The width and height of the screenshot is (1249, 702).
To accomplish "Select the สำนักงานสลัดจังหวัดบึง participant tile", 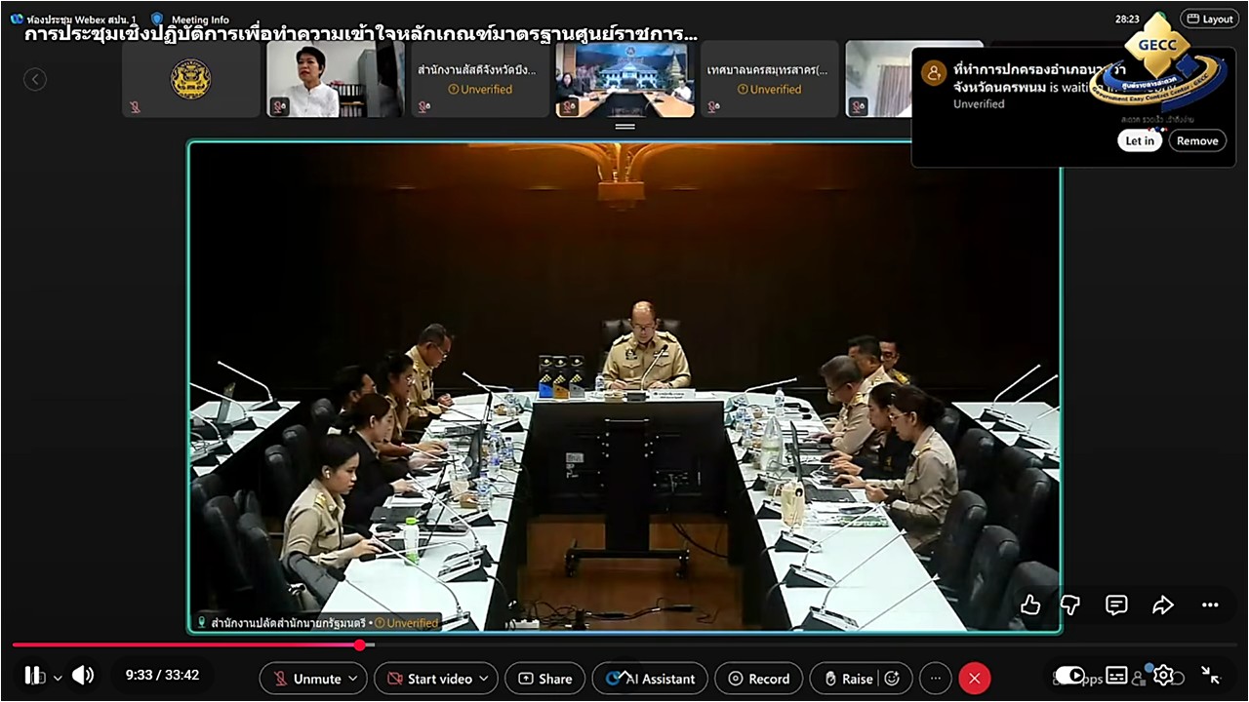I will 480,79.
